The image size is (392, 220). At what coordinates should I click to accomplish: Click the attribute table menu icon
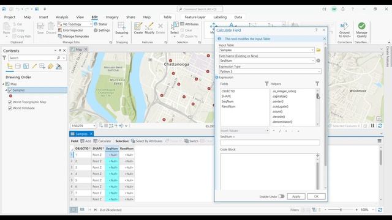click(379, 141)
